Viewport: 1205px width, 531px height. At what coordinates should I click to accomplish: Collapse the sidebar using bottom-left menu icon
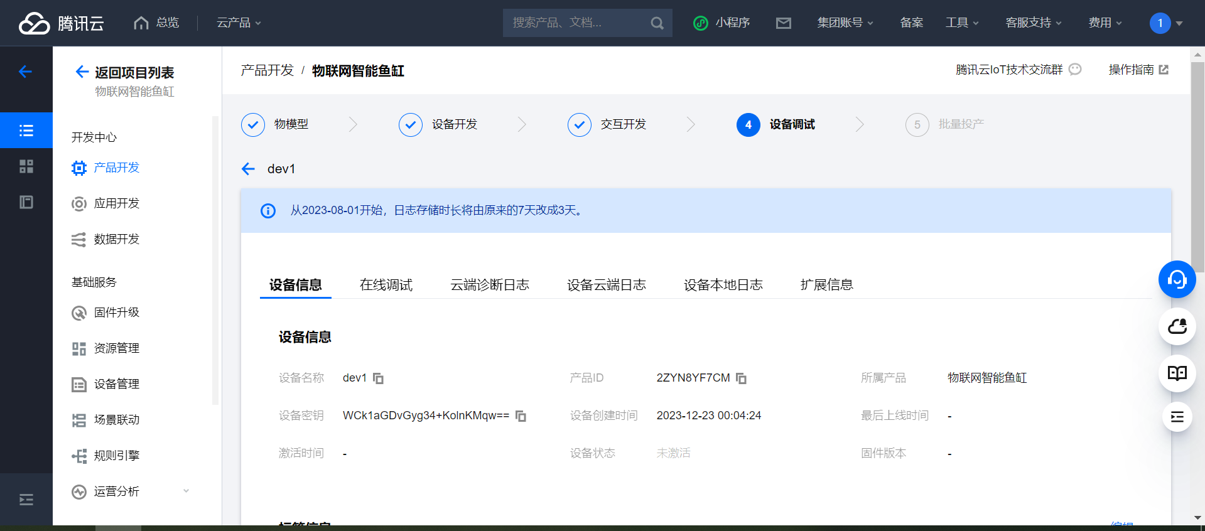click(26, 500)
